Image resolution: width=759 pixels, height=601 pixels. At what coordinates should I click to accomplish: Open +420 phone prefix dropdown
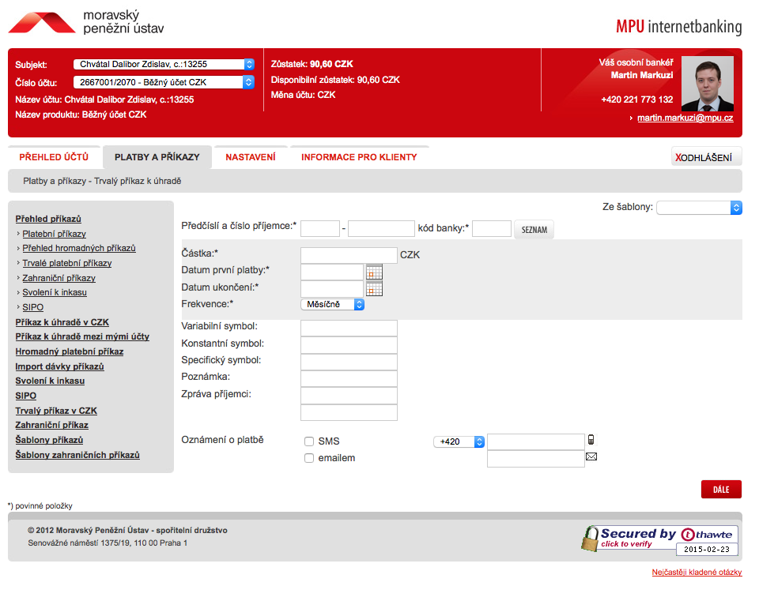459,441
